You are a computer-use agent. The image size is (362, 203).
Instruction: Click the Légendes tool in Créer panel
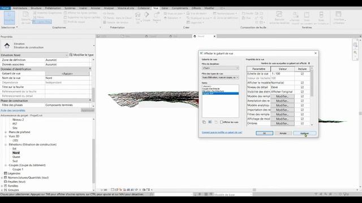point(195,23)
